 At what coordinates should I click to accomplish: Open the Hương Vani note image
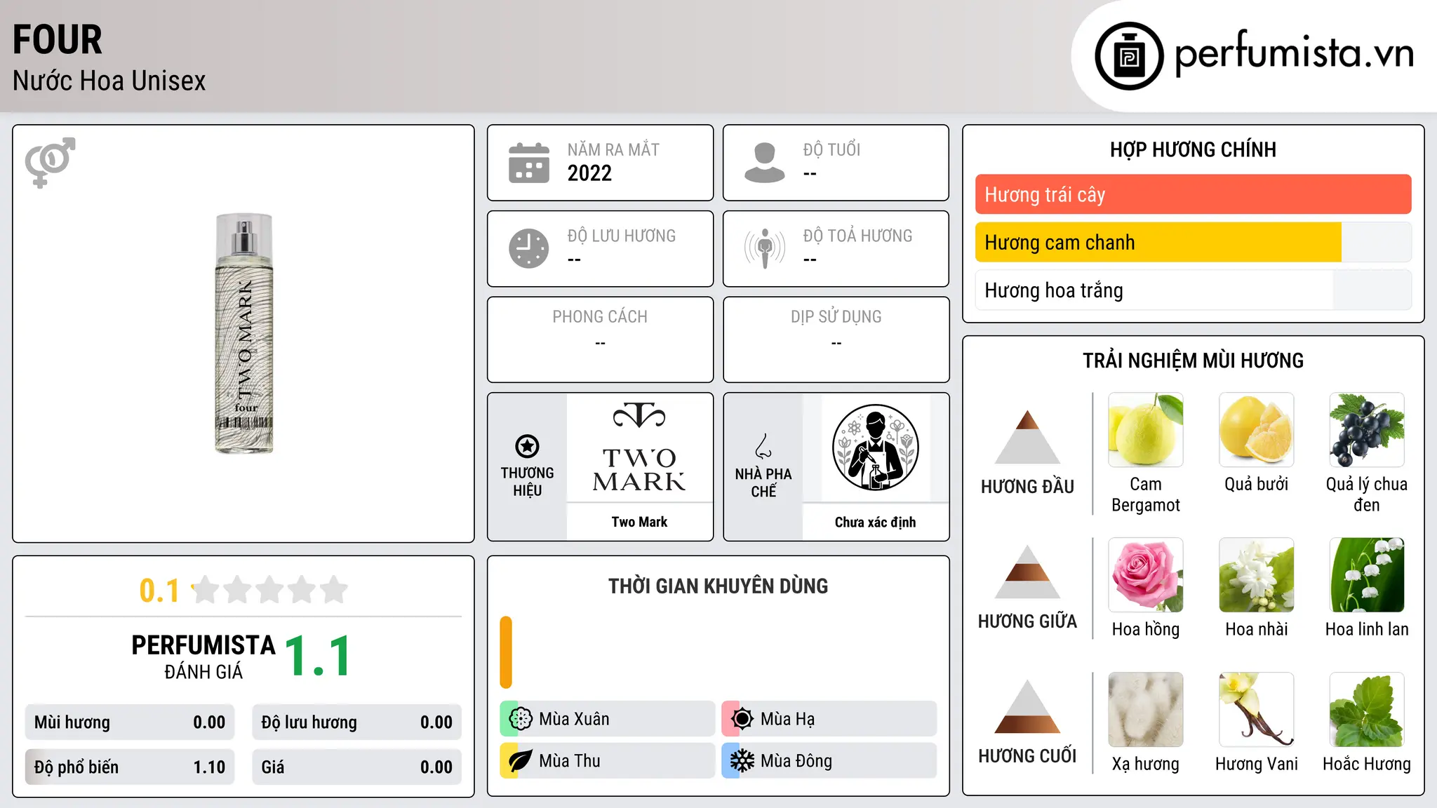(1257, 710)
